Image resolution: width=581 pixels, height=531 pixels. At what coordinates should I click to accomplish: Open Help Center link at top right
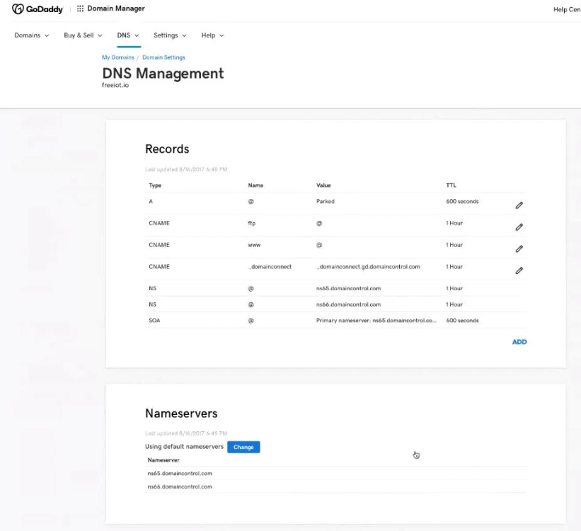coord(566,9)
